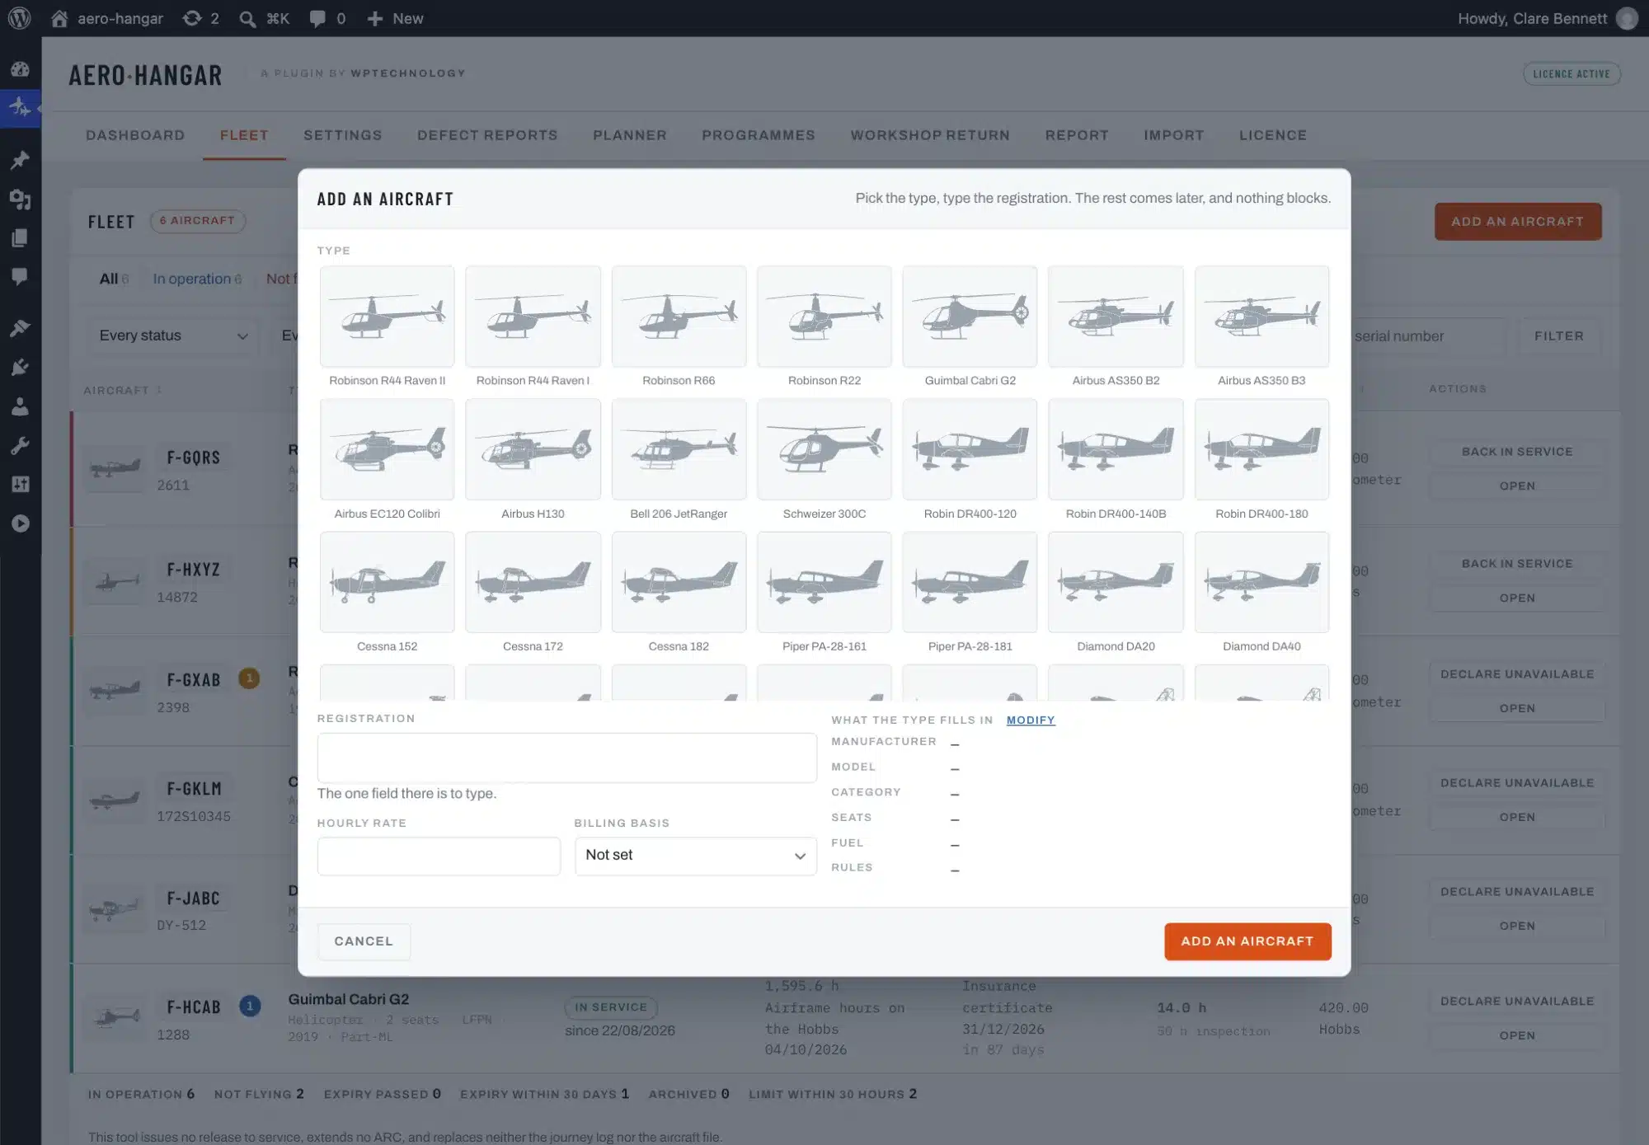Open the Tools wrench icon in sidebar
1649x1145 pixels.
(20, 446)
